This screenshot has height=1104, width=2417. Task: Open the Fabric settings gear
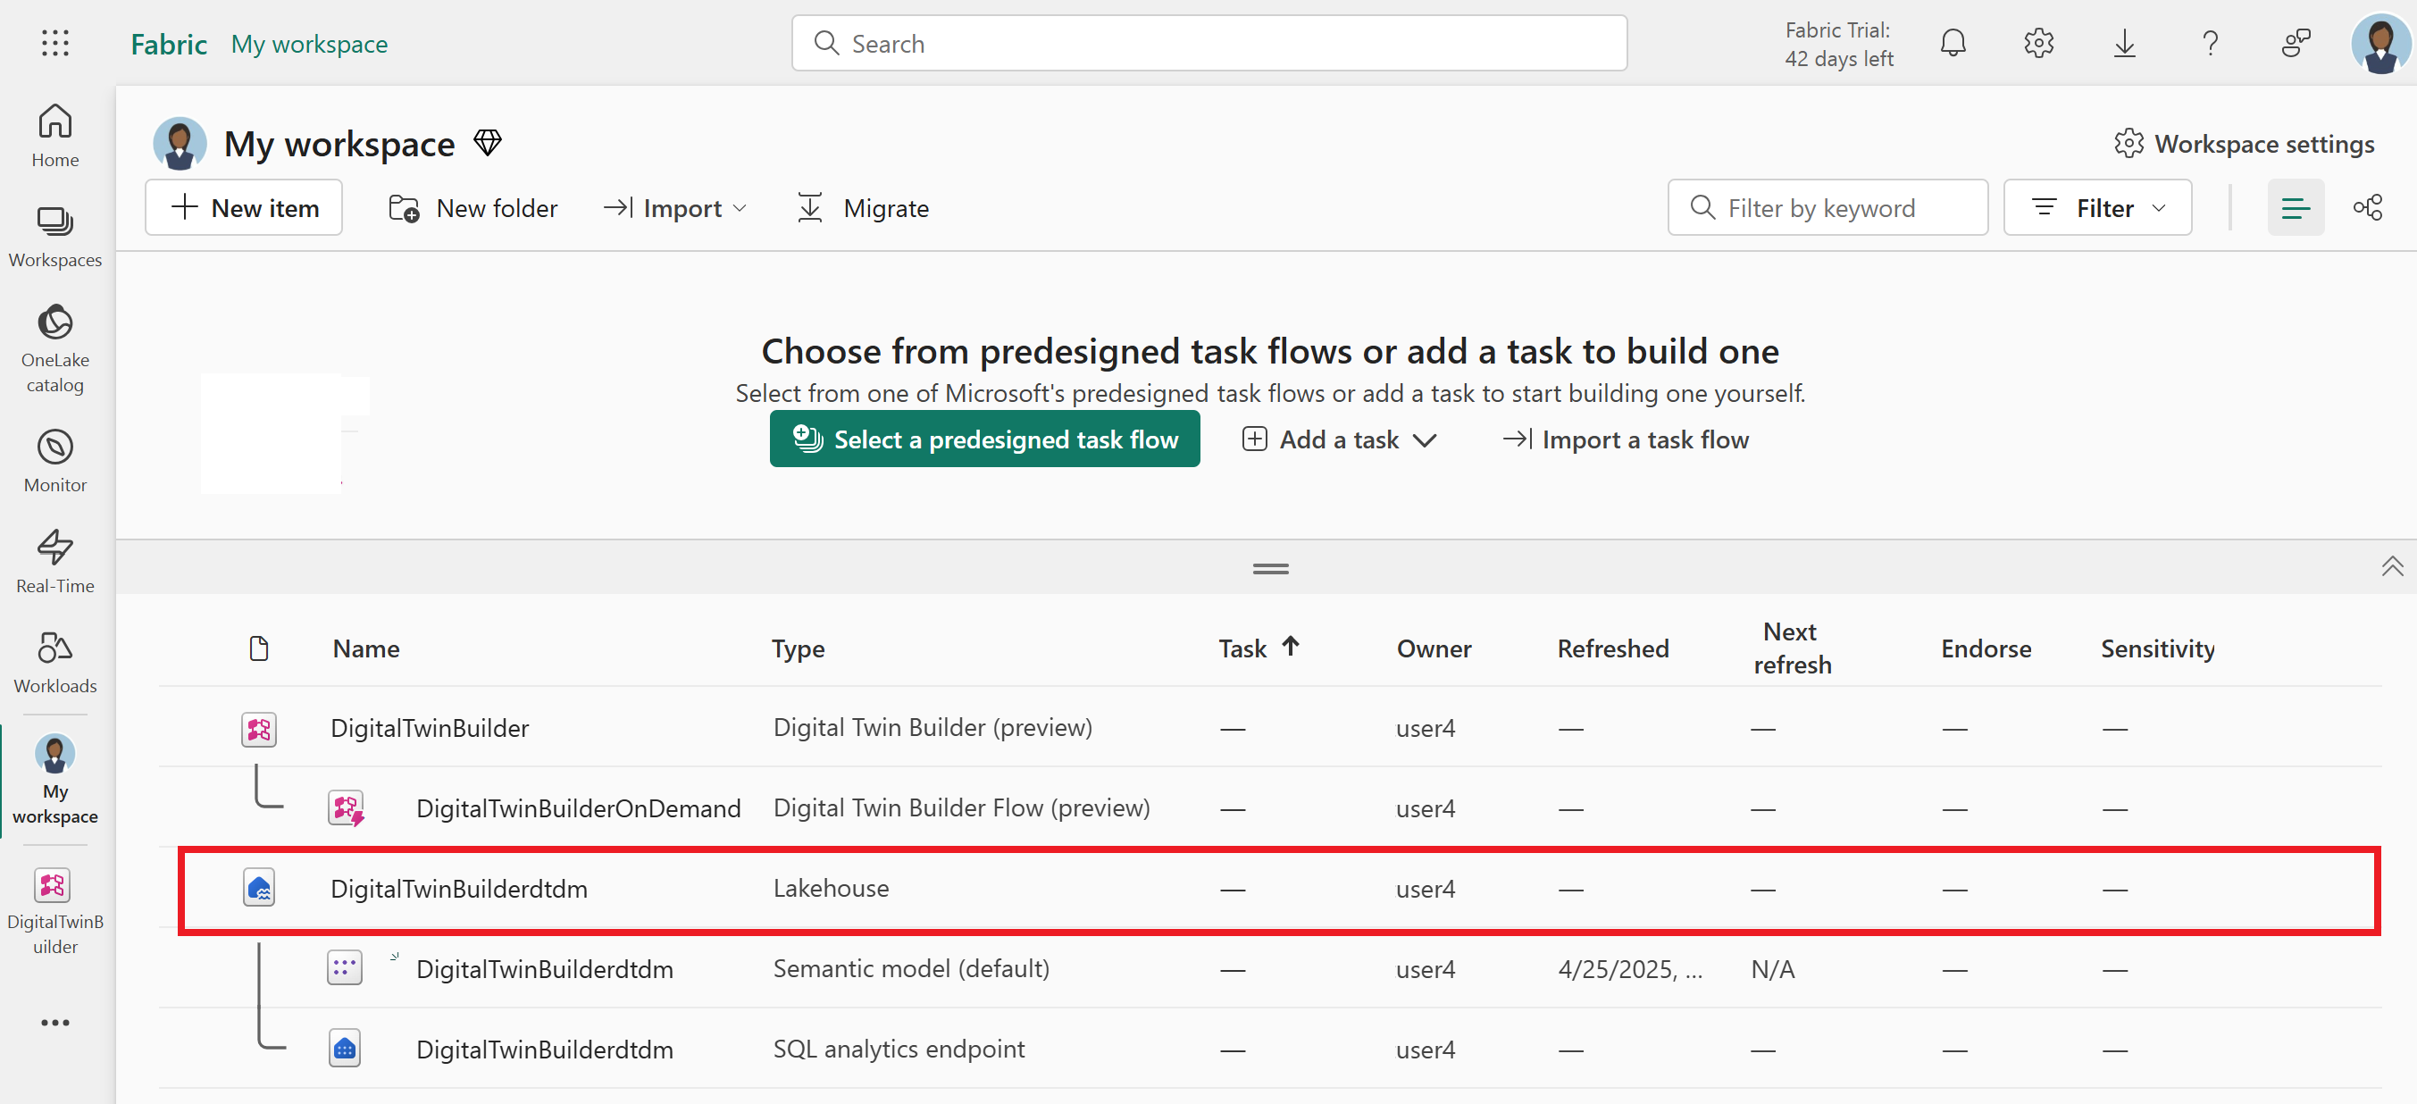[x=2038, y=42]
